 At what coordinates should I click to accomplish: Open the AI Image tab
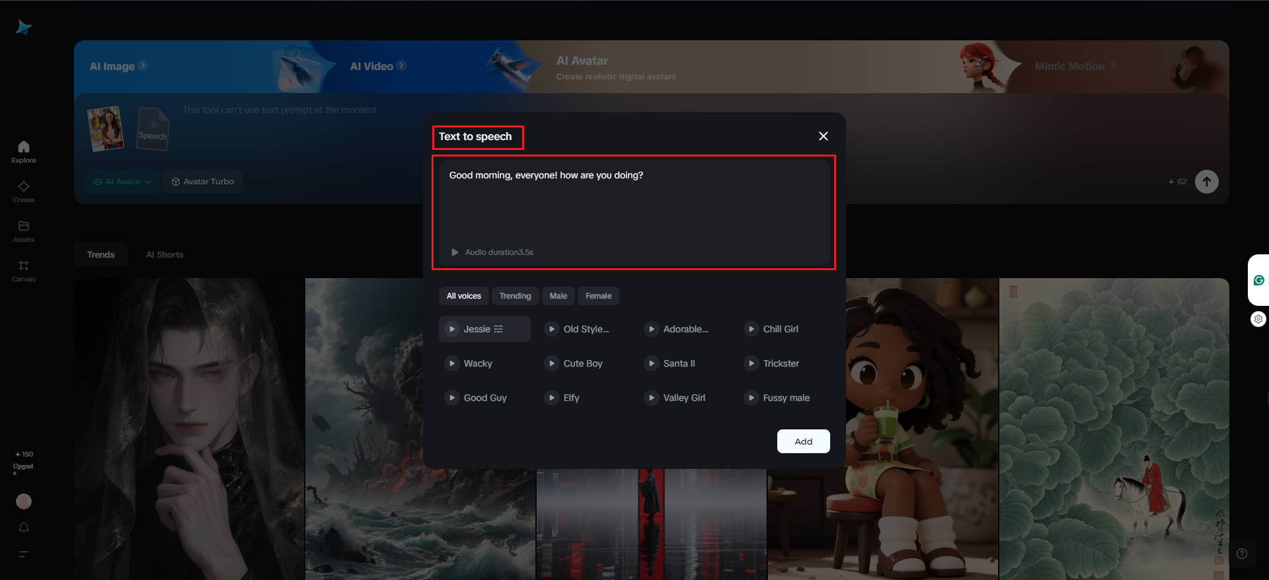119,66
